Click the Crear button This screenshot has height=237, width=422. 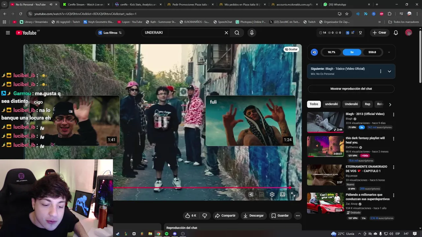[379, 33]
